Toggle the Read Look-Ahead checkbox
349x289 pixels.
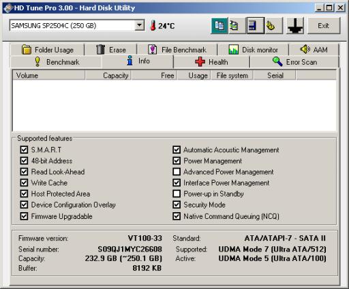(24, 171)
